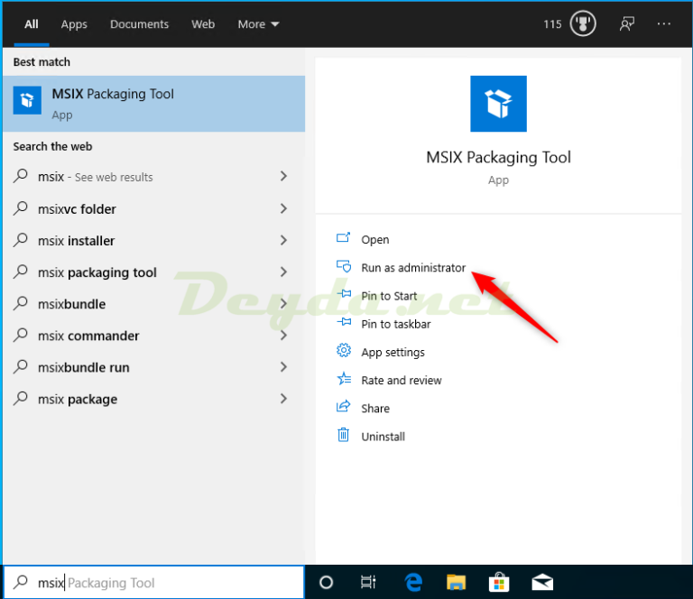
Task: Open File Explorer from the taskbar
Action: click(x=457, y=582)
